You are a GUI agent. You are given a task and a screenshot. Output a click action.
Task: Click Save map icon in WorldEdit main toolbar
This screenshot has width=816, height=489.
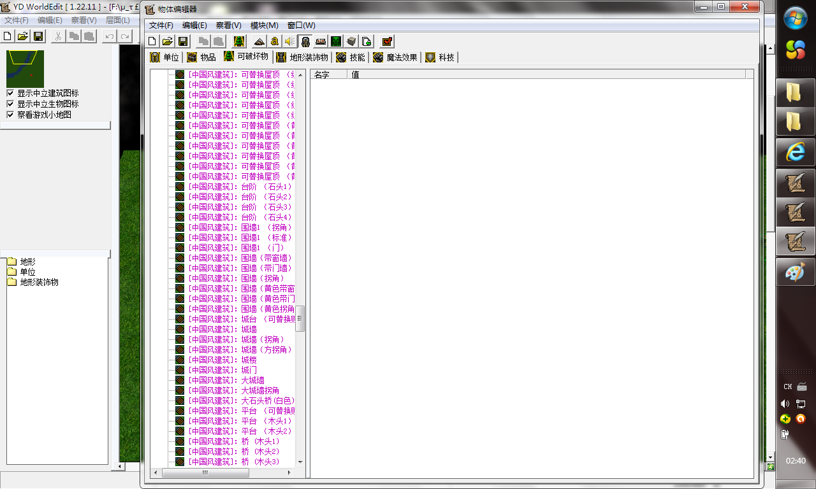[x=38, y=36]
